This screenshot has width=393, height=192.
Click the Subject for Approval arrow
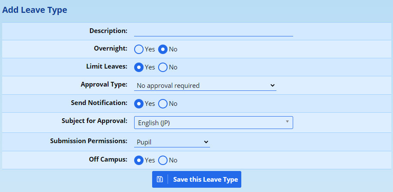287,123
